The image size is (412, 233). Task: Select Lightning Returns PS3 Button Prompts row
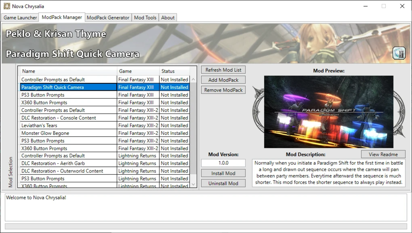click(x=105, y=178)
